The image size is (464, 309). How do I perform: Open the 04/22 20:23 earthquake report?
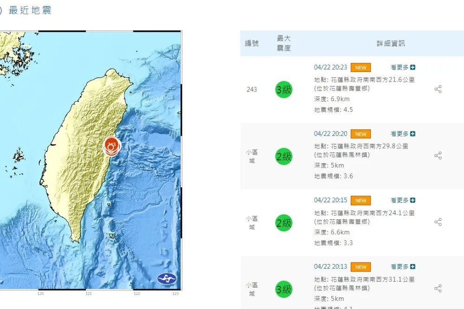[330, 67]
